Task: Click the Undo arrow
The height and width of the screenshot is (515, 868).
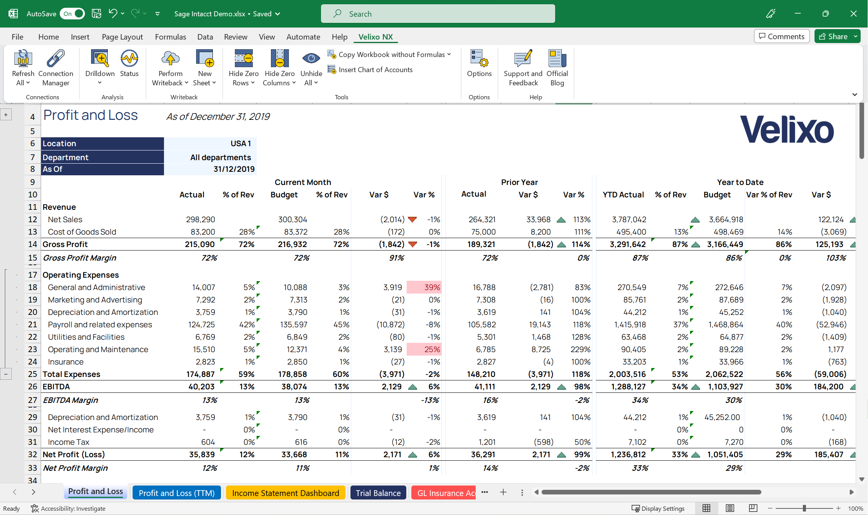Action: 112,14
